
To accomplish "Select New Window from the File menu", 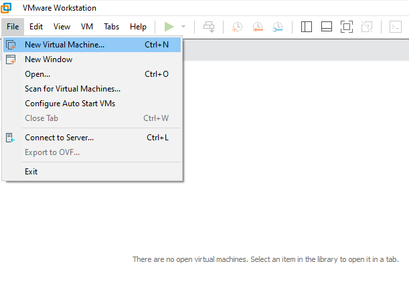I will [x=92, y=59].
